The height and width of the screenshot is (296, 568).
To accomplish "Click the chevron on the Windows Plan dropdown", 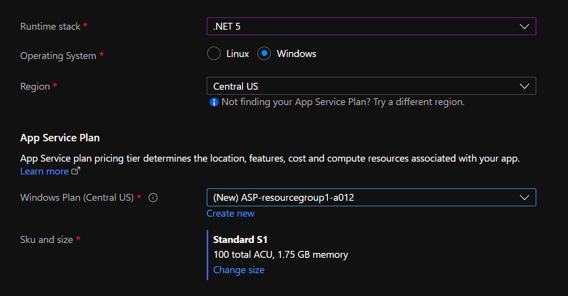I will coord(524,197).
